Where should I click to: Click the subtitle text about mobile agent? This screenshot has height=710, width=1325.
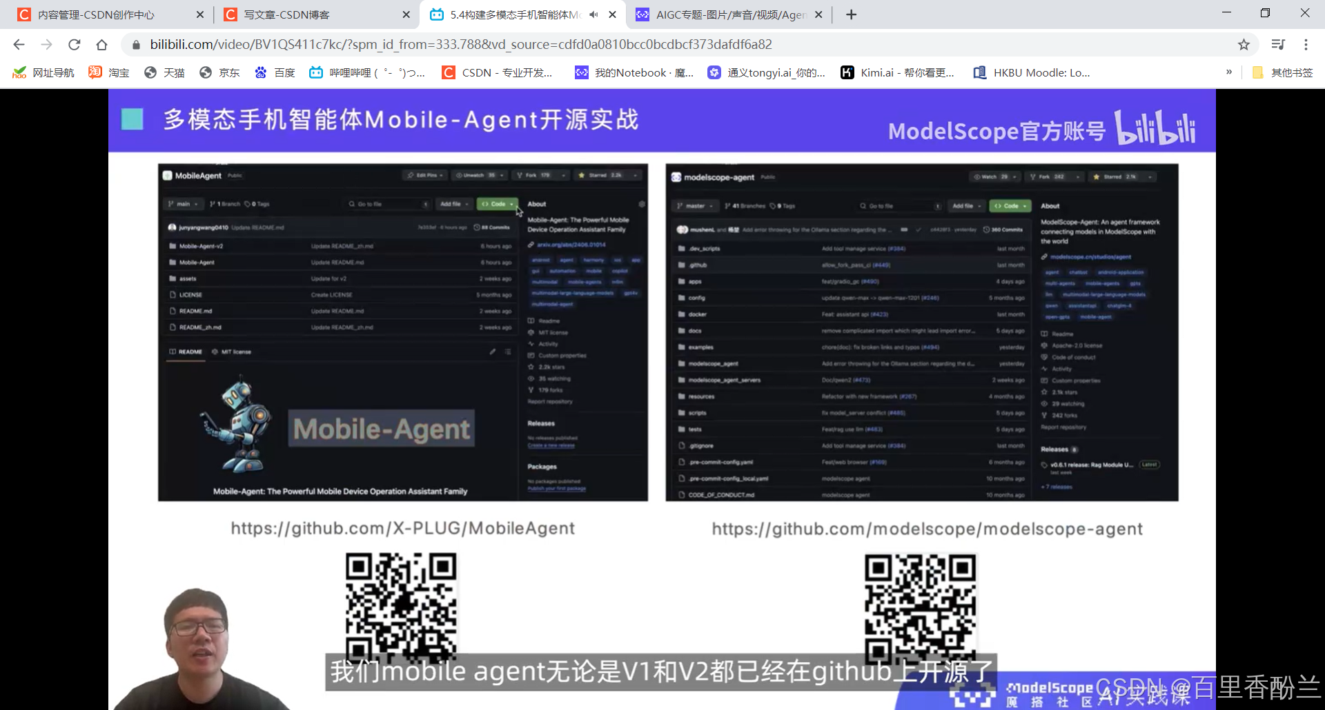661,671
